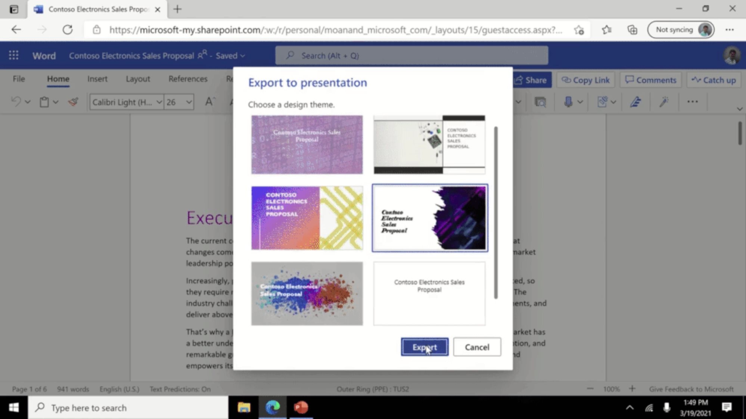Open PowerPoint from the taskbar

[301, 407]
